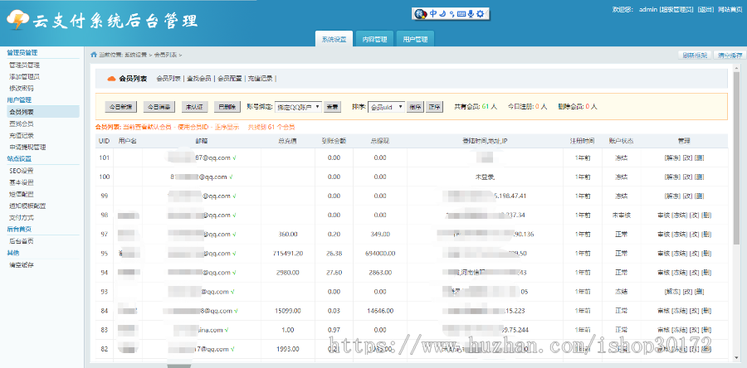Open the 排序 会员uid dropdown

(386, 107)
